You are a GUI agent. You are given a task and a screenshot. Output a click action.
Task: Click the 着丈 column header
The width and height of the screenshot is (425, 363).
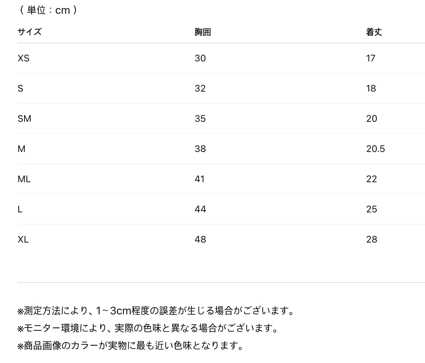374,32
